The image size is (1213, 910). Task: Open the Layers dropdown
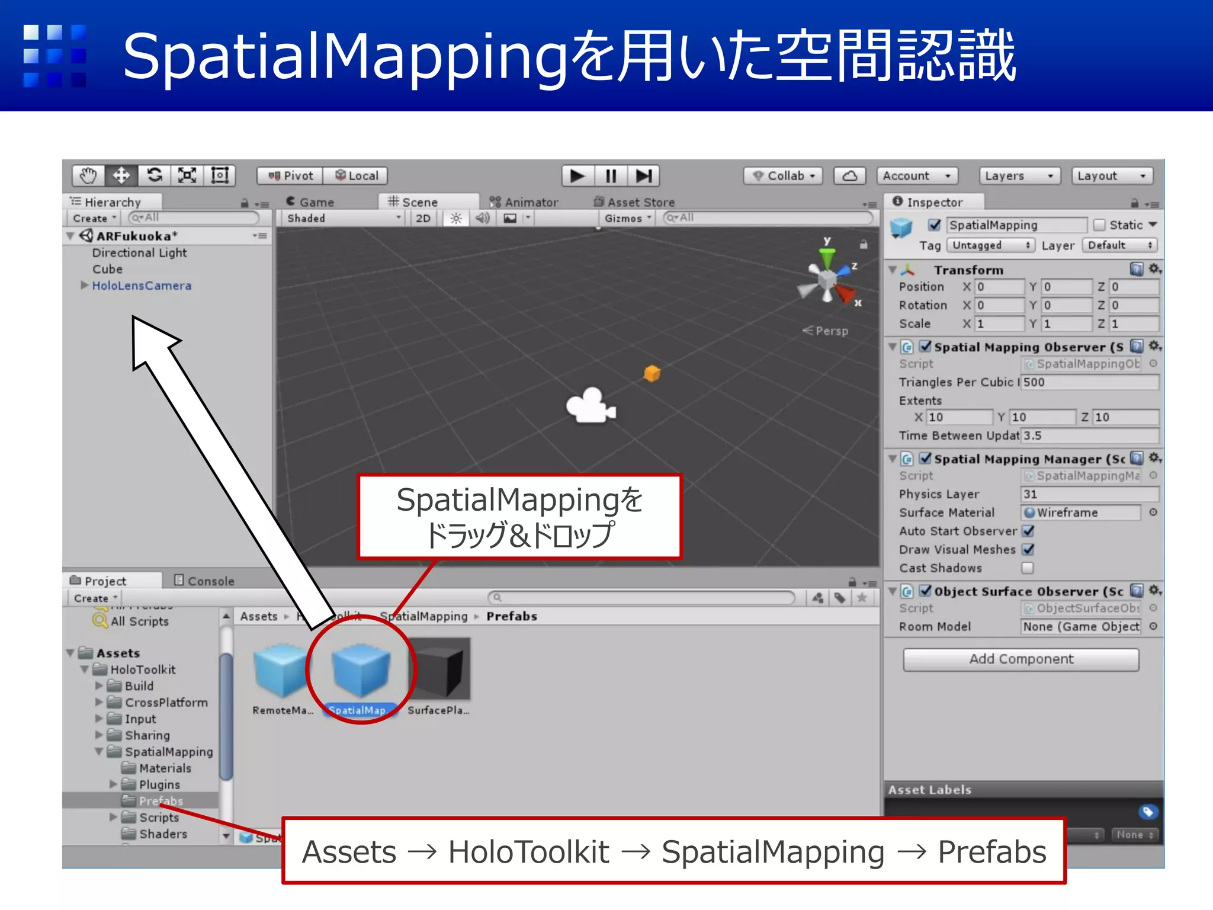[1019, 176]
